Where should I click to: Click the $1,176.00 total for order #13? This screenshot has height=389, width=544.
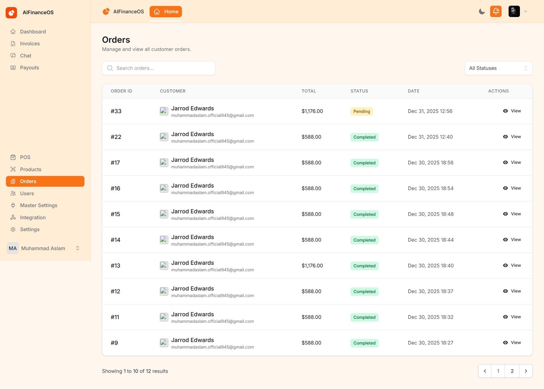(312, 265)
